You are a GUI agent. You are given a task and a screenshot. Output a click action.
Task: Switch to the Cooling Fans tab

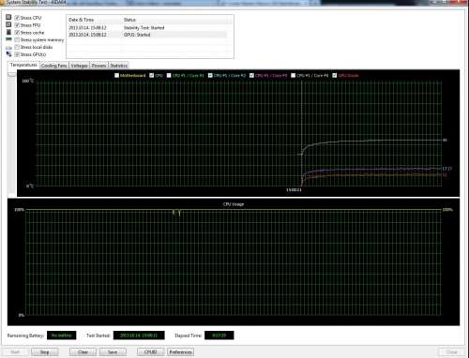tap(54, 66)
